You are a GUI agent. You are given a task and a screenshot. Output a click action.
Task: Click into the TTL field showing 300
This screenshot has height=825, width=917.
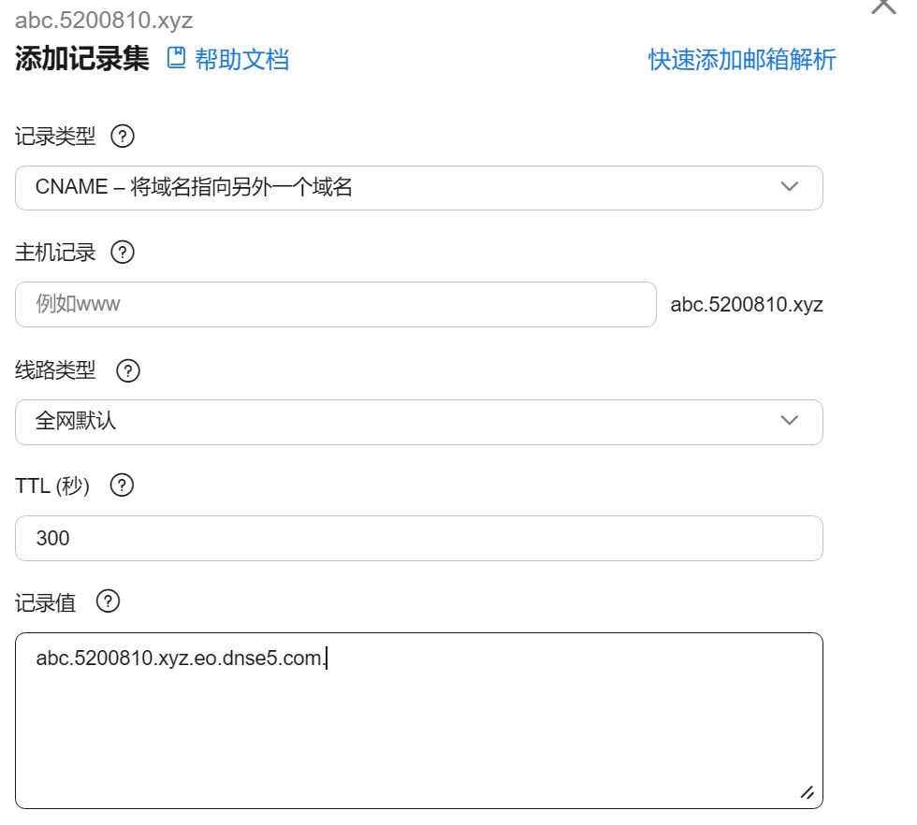tap(418, 539)
